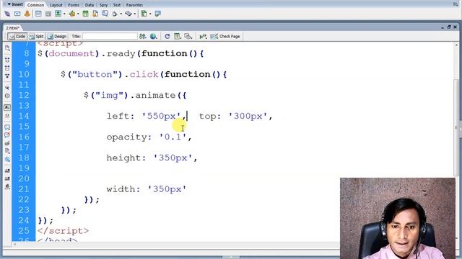
Task: Click the Email Link insert icon
Action: tap(17, 14)
